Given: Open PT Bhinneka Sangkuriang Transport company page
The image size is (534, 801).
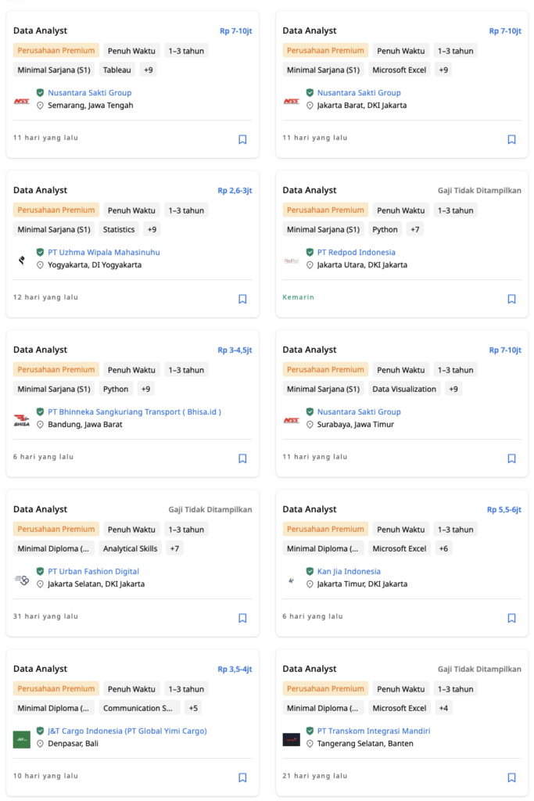Looking at the screenshot, I should pos(134,411).
